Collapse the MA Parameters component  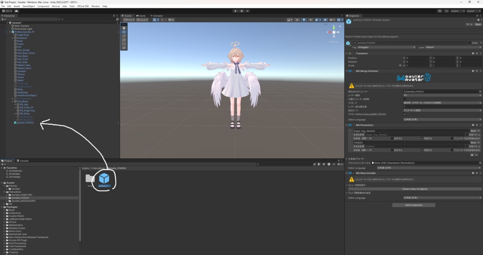[x=347, y=125]
